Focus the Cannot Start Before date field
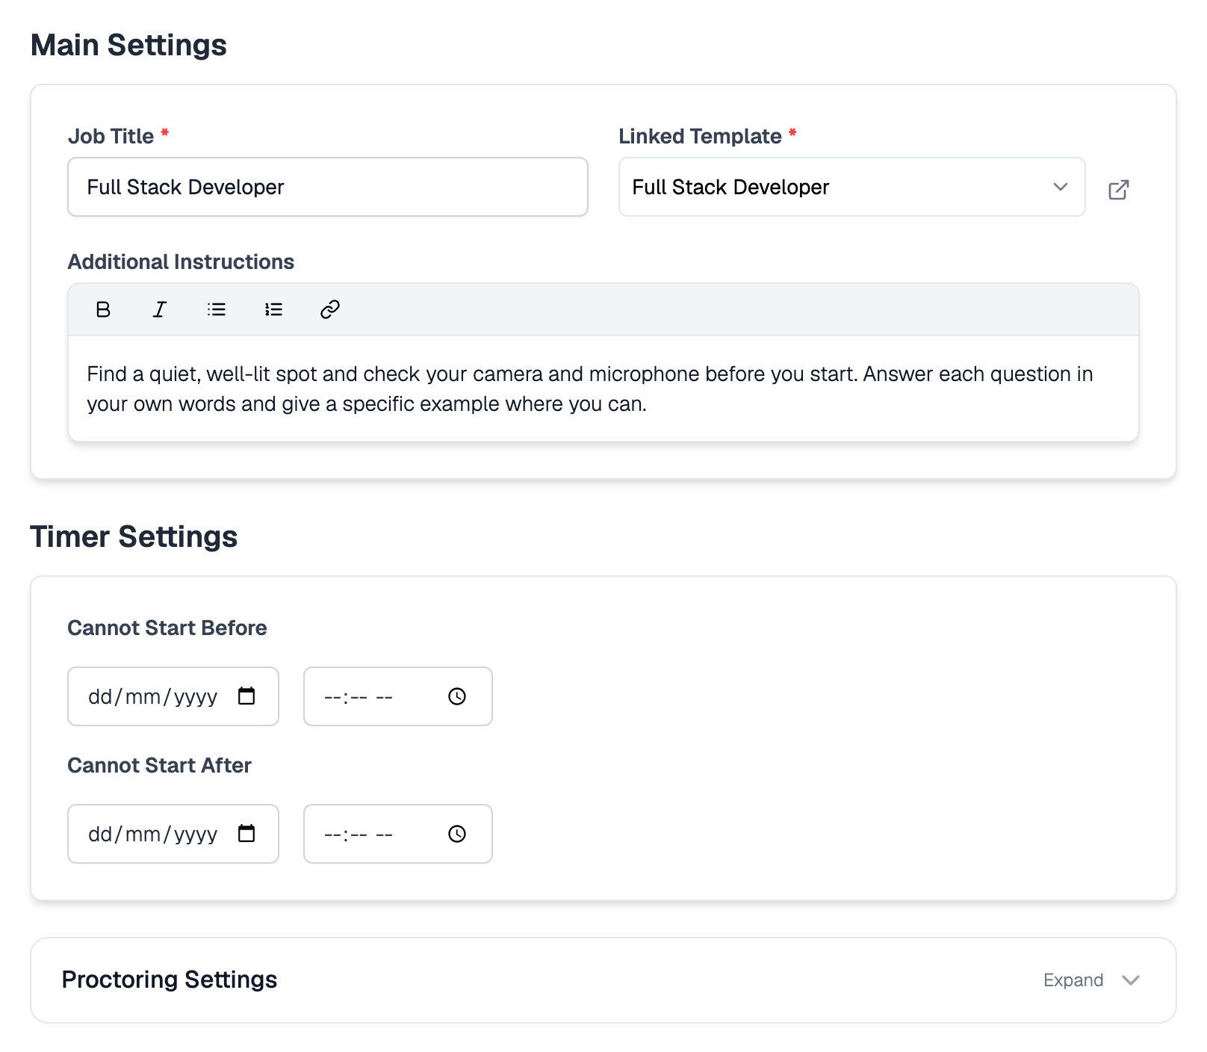Image resolution: width=1207 pixels, height=1052 pixels. click(x=173, y=696)
